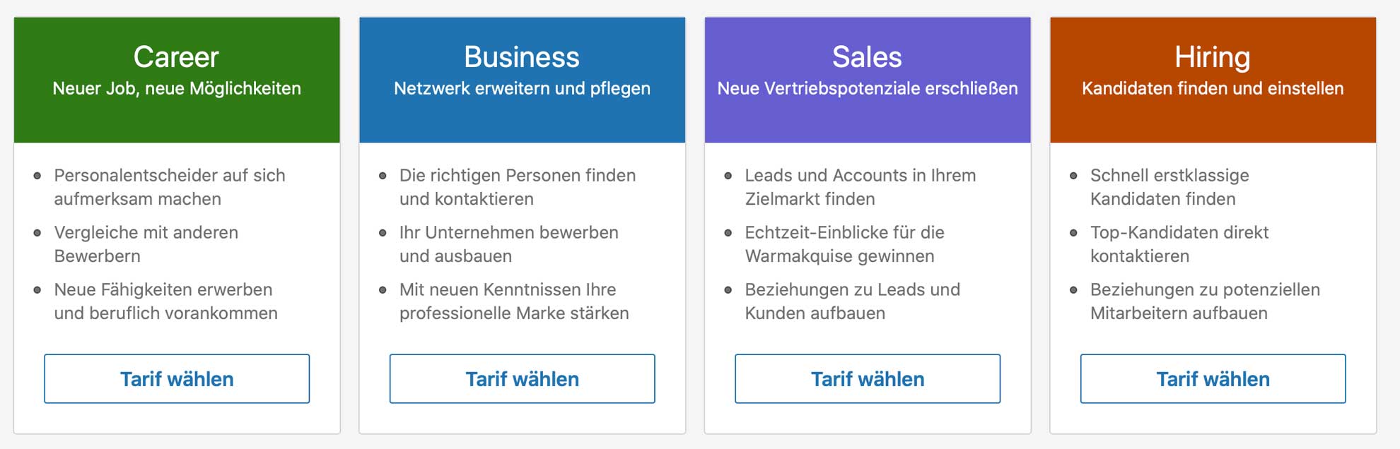Click 'Neue Vertriebspotenziale erschließen' subtitle
This screenshot has width=1400, height=449.
pos(867,89)
